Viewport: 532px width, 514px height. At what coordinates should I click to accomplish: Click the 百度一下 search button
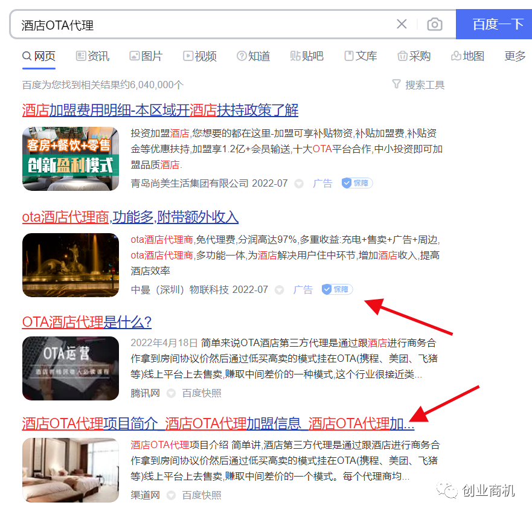(494, 24)
